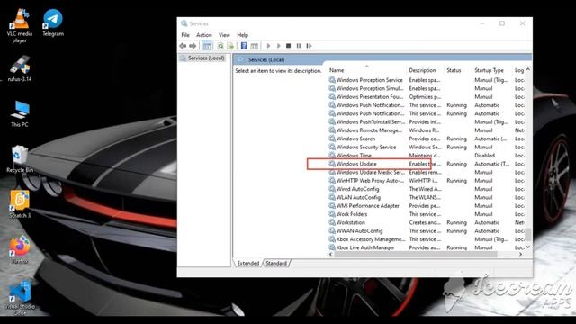Click the horizontal scrollbar right arrow

point(520,254)
